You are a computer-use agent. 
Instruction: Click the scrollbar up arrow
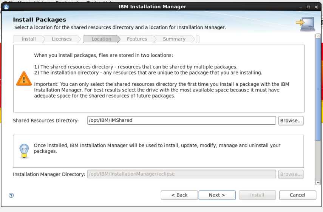(318, 37)
